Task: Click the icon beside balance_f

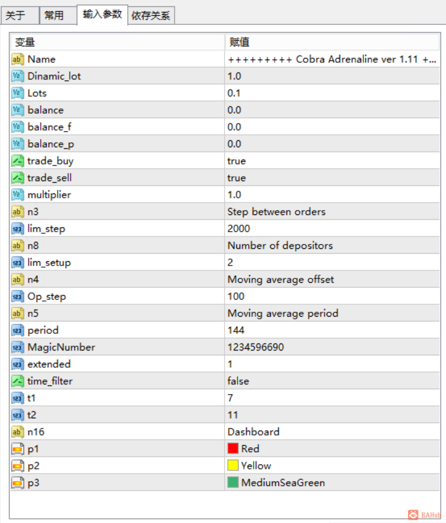Action: (x=18, y=127)
